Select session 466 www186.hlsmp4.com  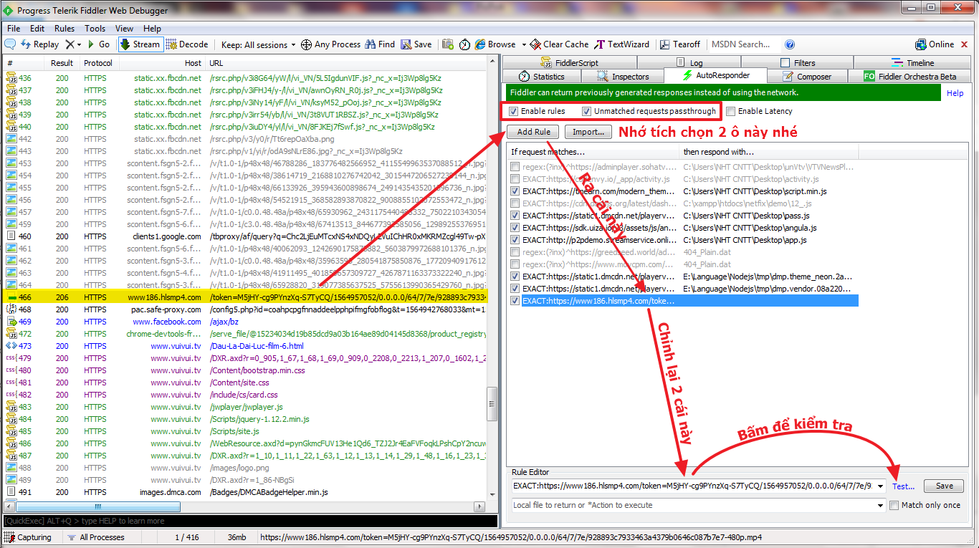[x=244, y=297]
